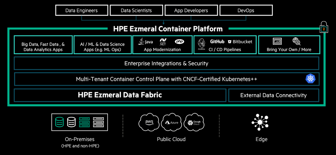Click the Public Cloud label
336x155 pixels.
pyautogui.click(x=171, y=139)
